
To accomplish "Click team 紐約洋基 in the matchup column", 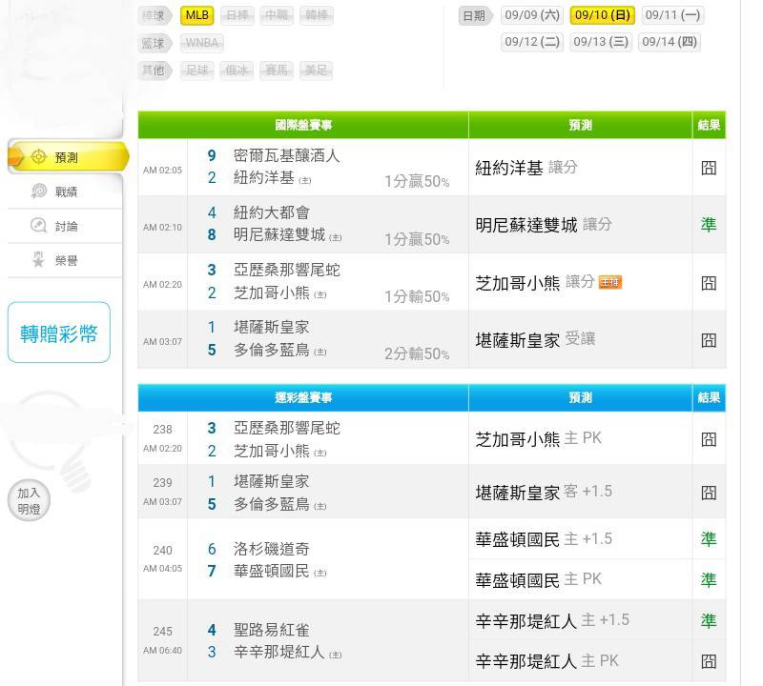I will click(263, 177).
